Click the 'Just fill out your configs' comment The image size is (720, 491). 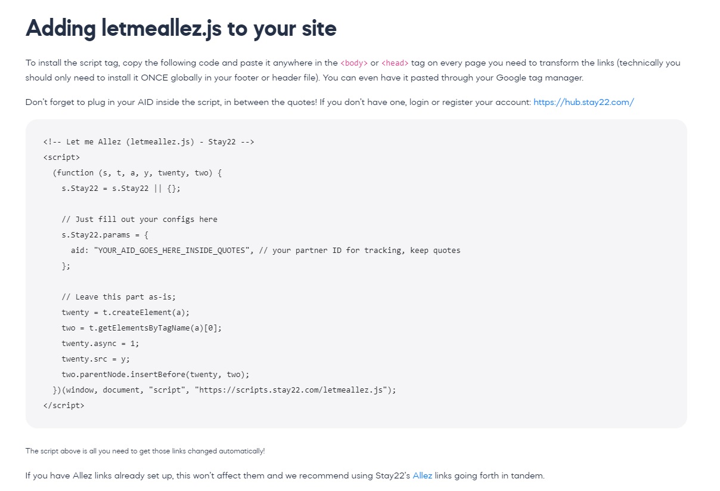click(x=139, y=219)
